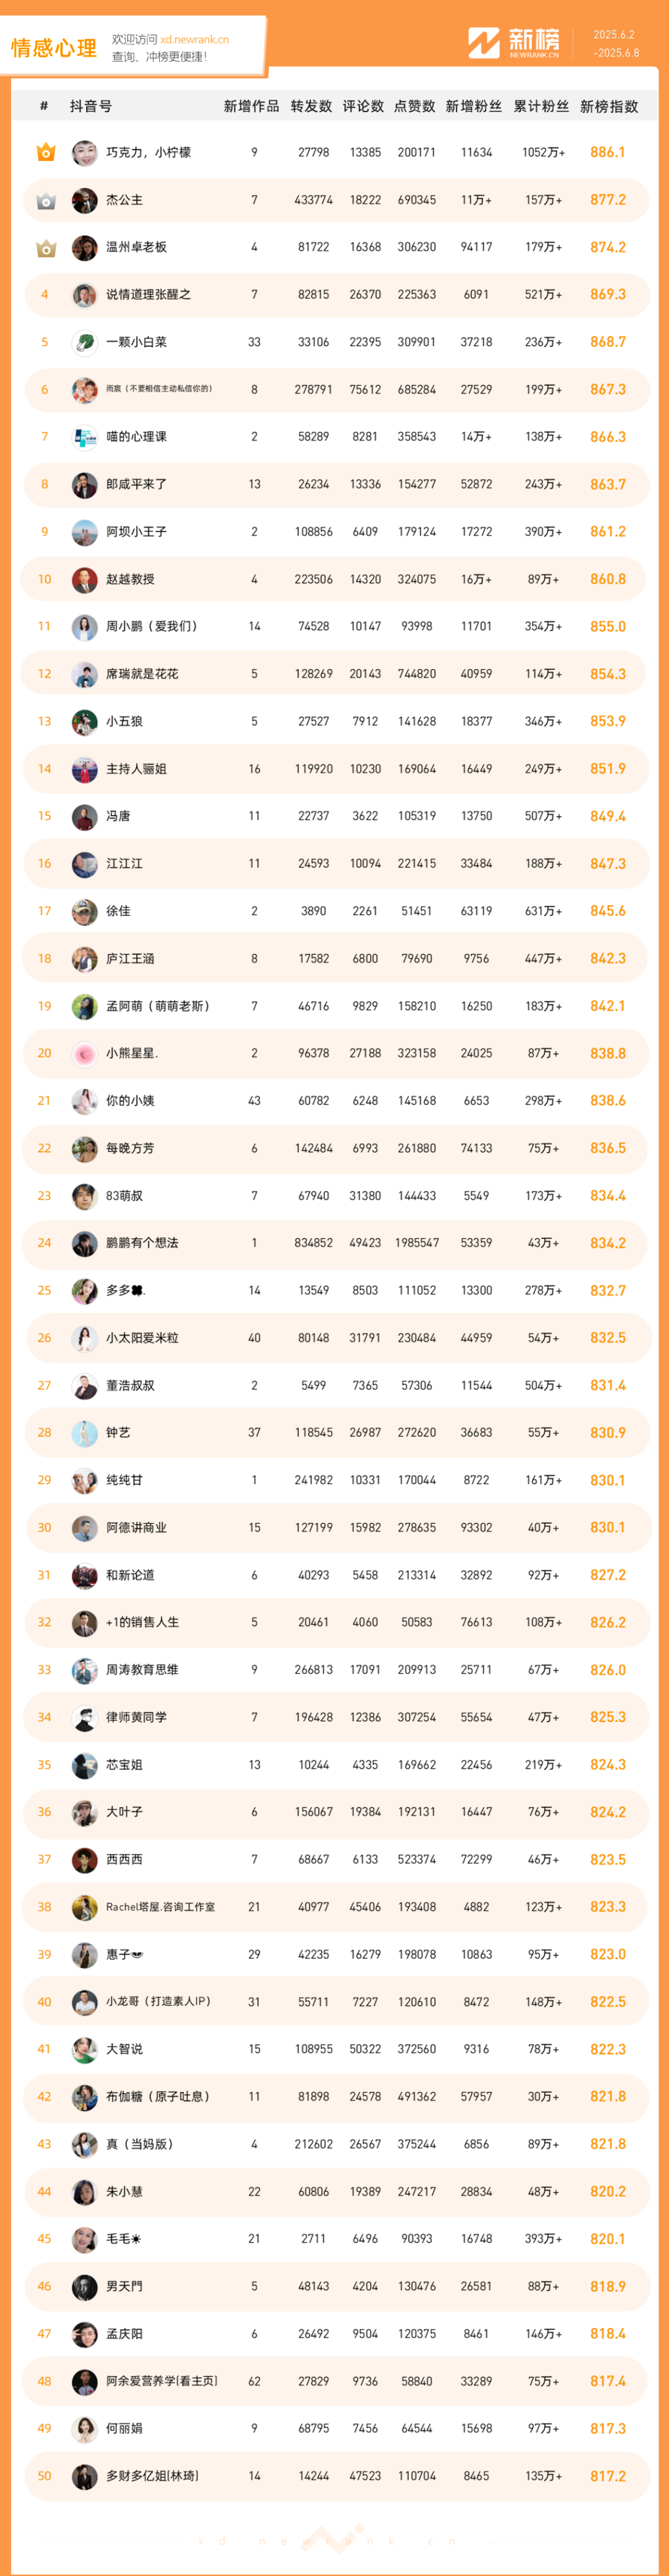Select the 新增粉丝 column header
The height and width of the screenshot is (2576, 669).
point(473,106)
